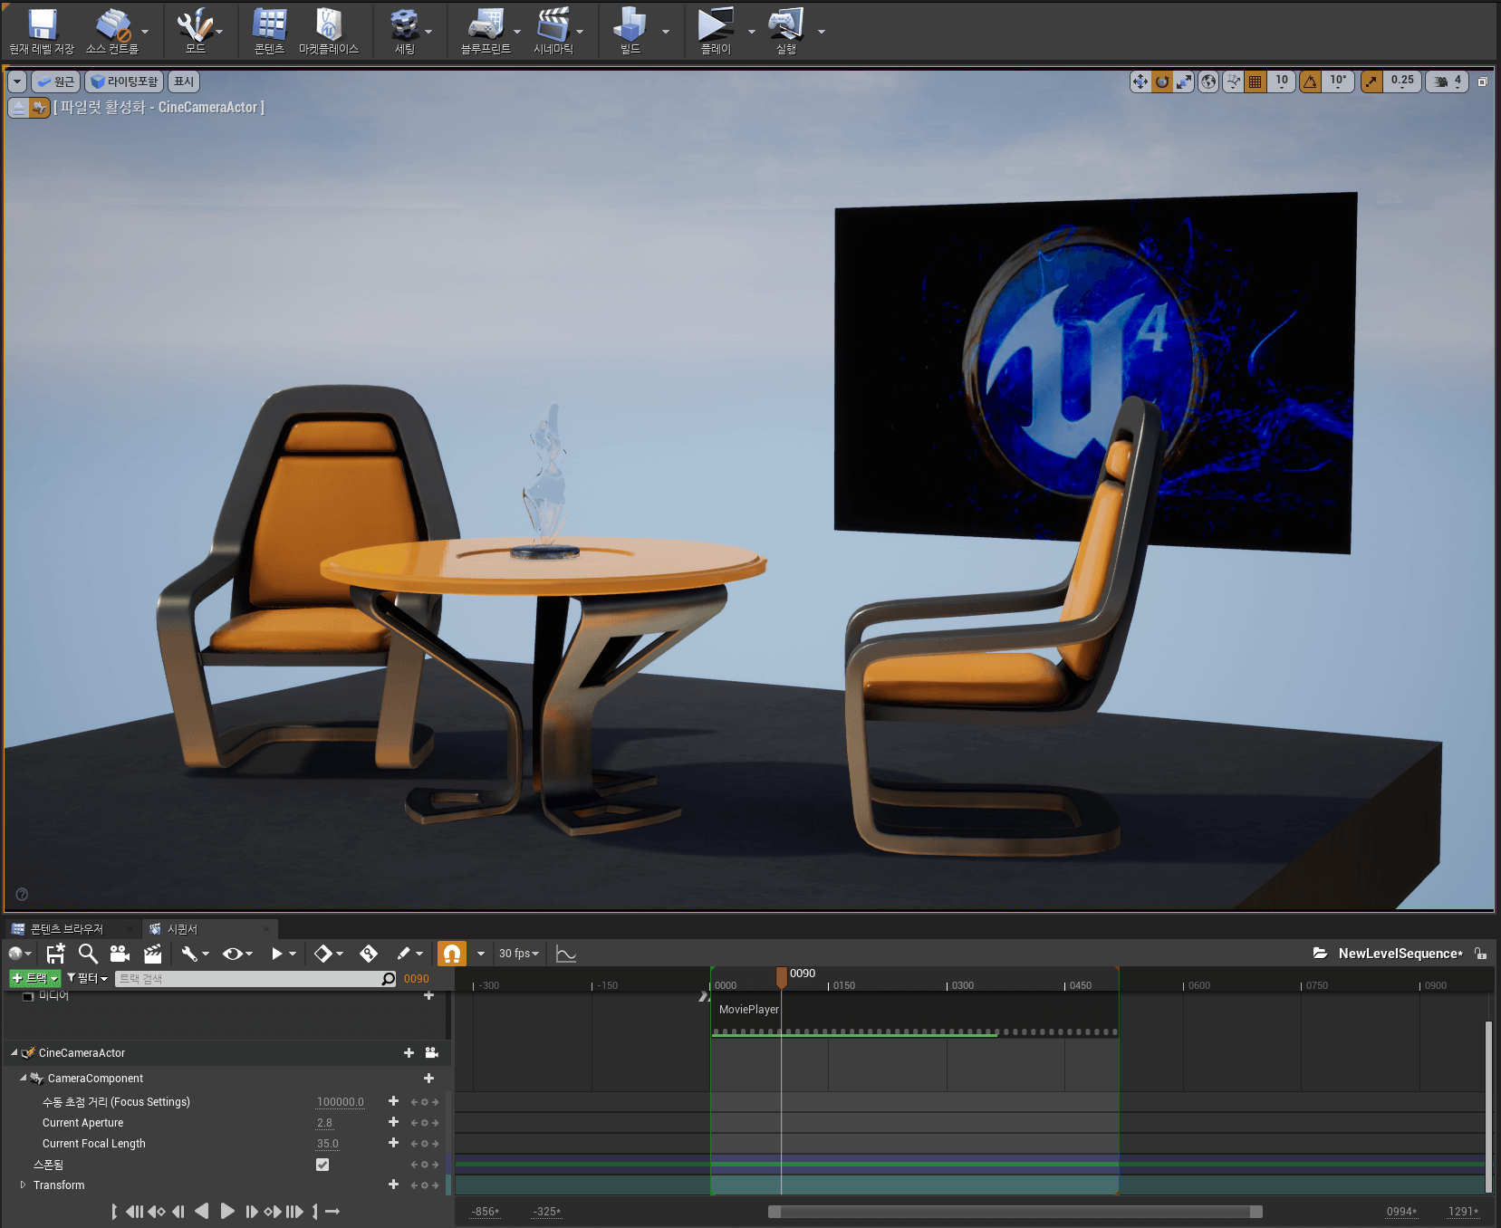Find sequence in content browser
This screenshot has height=1228, width=1501.
[x=88, y=954]
